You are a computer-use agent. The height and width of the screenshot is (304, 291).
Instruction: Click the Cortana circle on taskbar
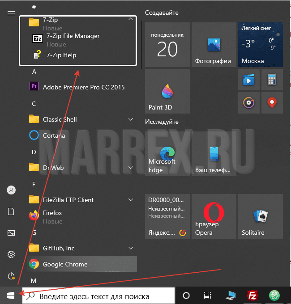(x=186, y=296)
